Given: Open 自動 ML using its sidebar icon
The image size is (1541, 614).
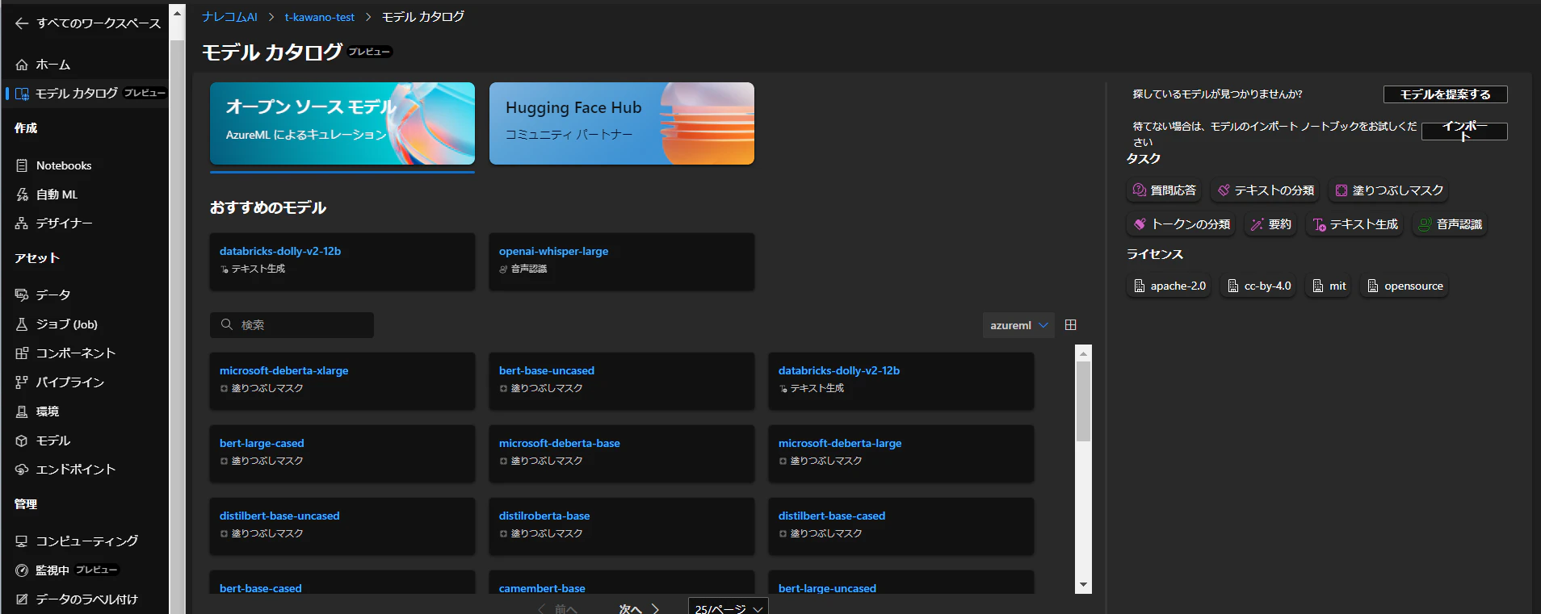Looking at the screenshot, I should [22, 194].
